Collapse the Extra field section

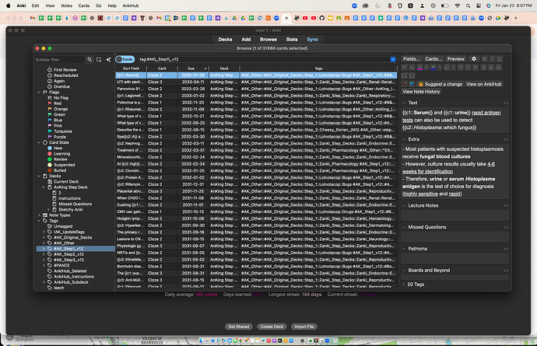404,139
